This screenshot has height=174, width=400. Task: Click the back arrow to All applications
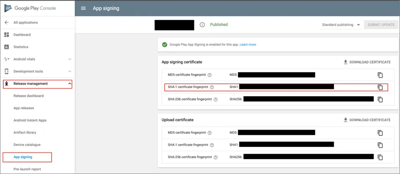point(7,22)
